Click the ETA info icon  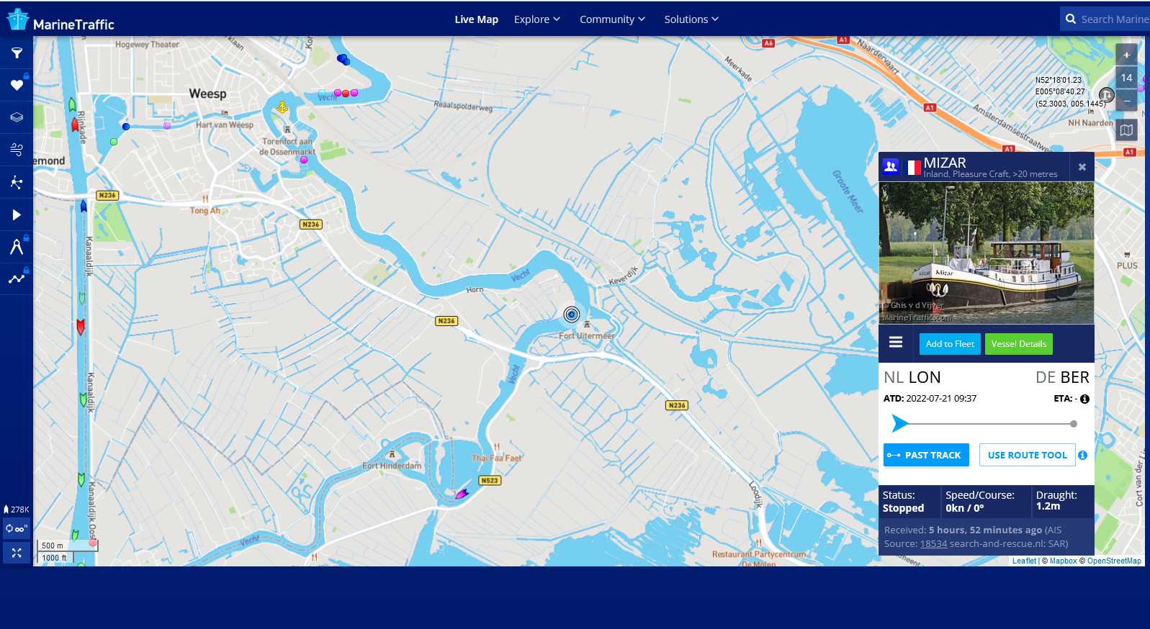tap(1084, 399)
